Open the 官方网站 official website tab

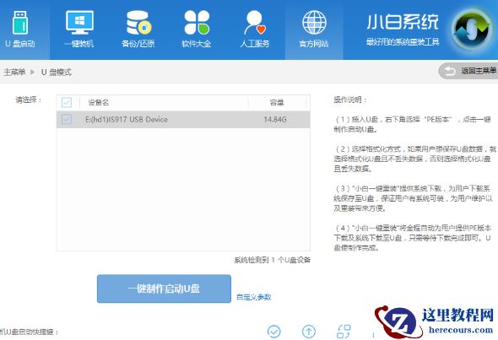(x=314, y=30)
